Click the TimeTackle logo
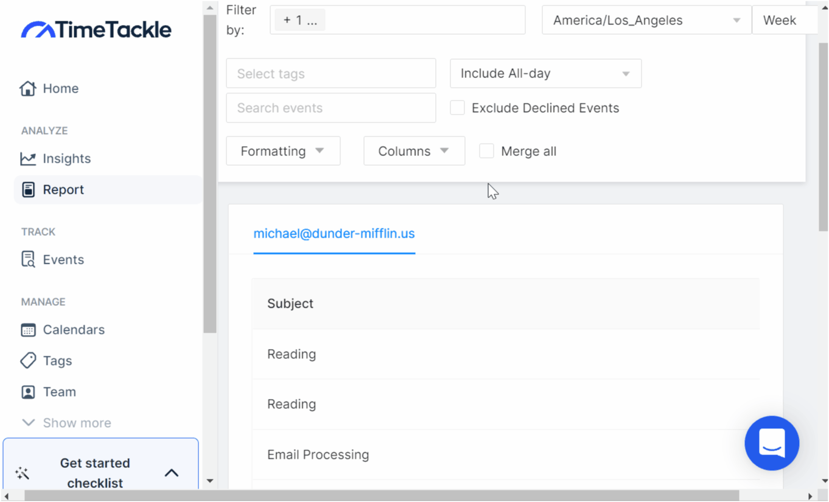The image size is (829, 502). click(96, 30)
